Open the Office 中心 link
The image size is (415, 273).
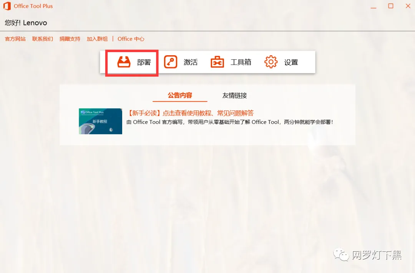pos(131,39)
